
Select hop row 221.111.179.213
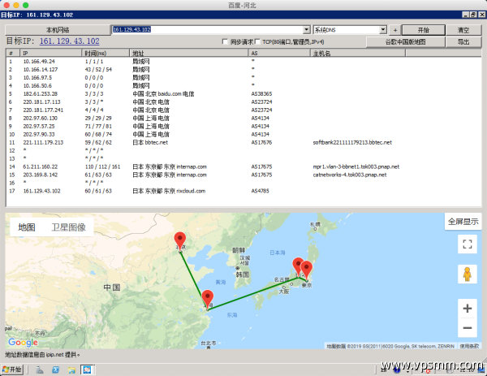coord(243,142)
